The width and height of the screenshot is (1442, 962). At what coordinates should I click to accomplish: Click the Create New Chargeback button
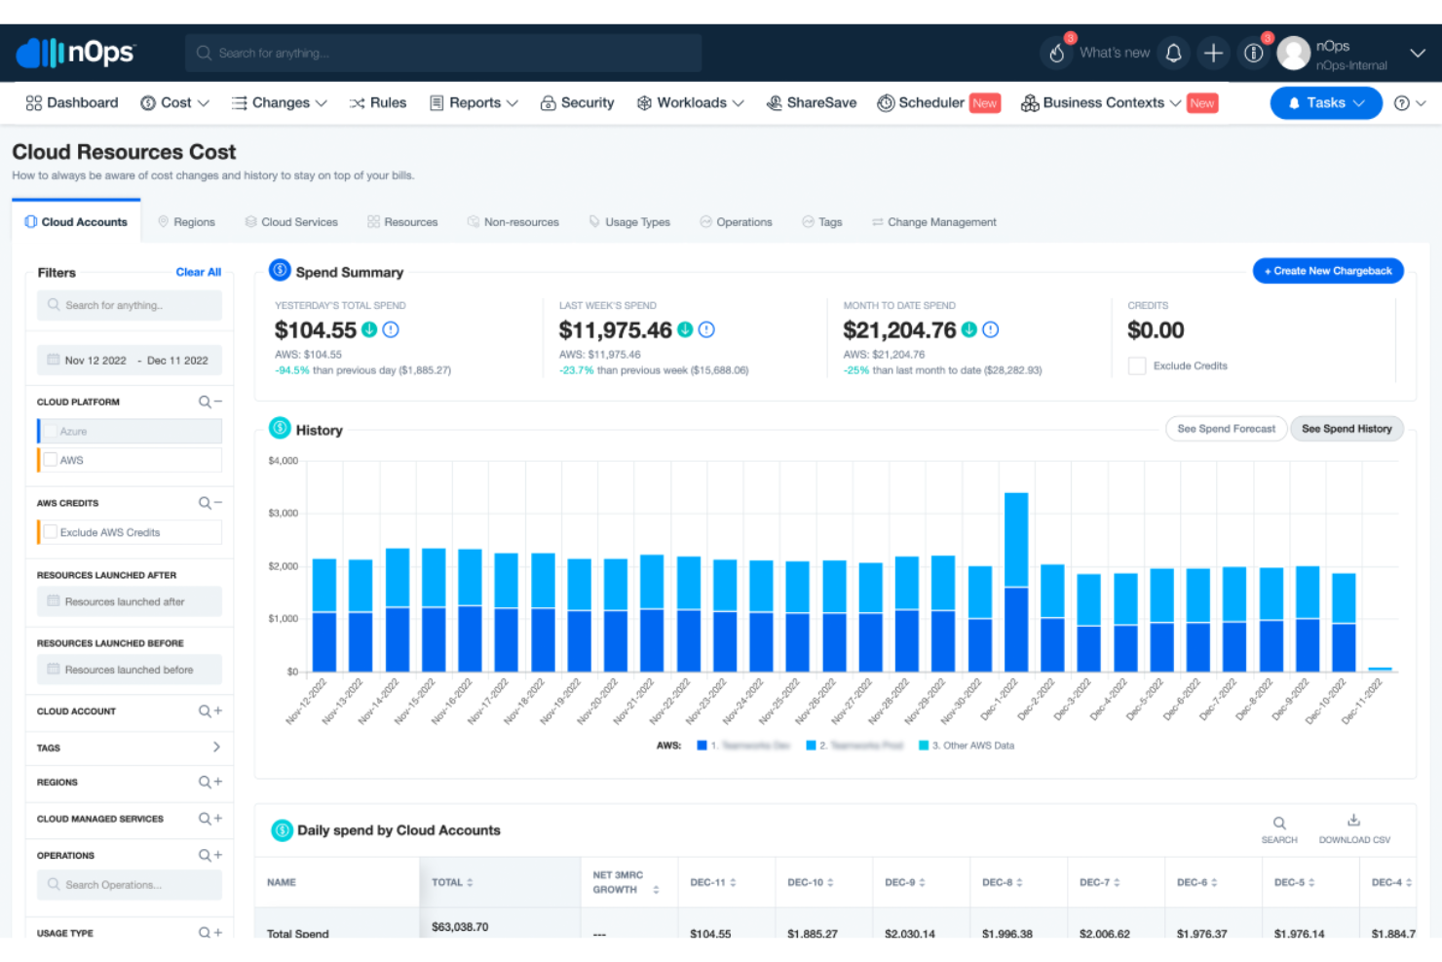pos(1327,270)
